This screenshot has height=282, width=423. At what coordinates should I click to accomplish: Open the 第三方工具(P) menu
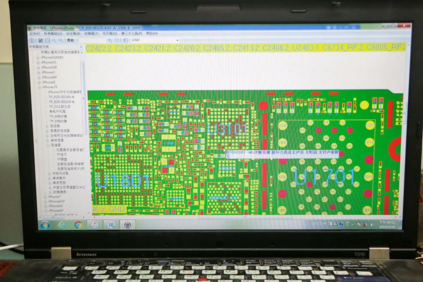pyautogui.click(x=131, y=33)
